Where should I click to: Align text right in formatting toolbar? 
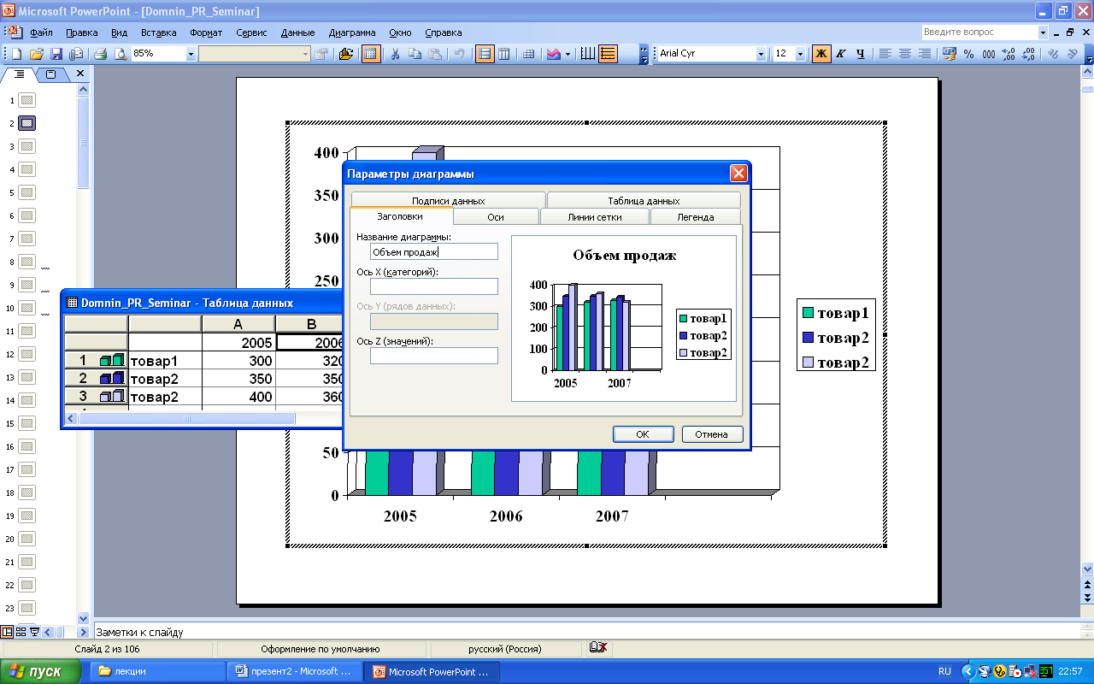[925, 54]
